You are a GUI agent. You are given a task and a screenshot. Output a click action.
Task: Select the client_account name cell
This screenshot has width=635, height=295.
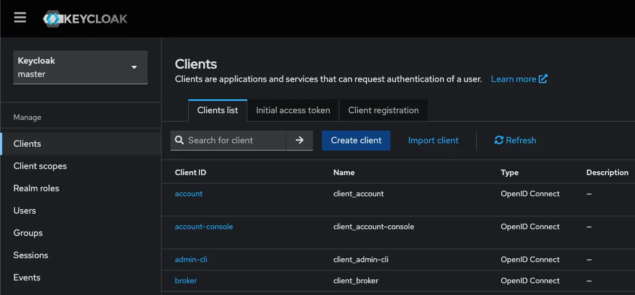(358, 194)
